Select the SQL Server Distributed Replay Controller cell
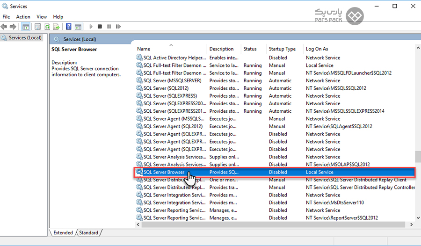This screenshot has height=246, width=421. coord(360,187)
